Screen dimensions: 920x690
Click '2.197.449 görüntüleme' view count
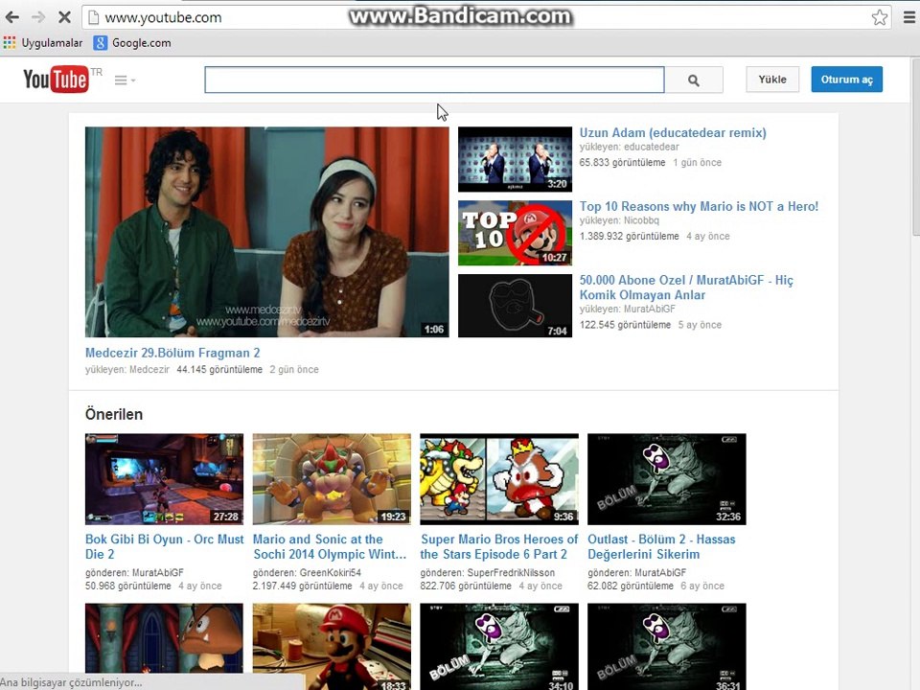302,586
